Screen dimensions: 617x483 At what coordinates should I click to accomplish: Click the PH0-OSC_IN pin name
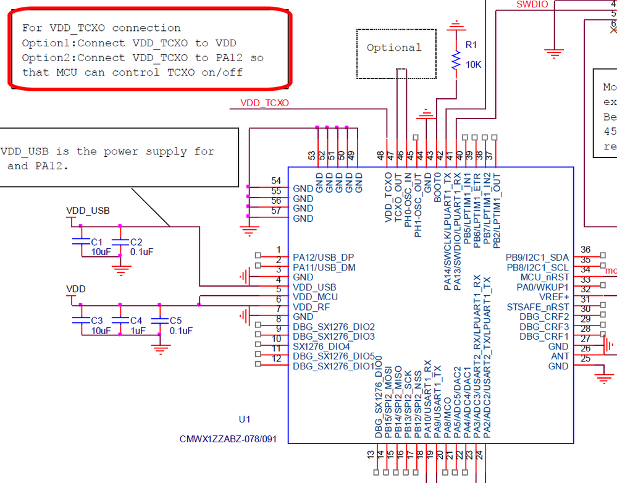point(408,199)
